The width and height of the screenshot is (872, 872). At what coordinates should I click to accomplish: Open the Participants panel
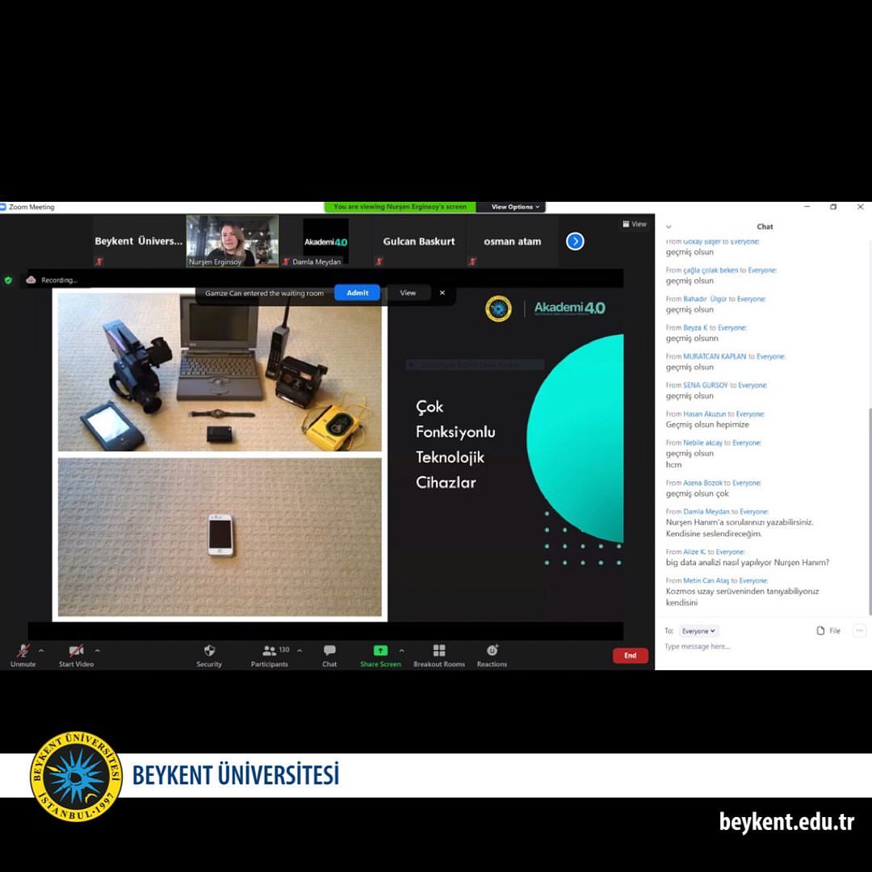tap(270, 655)
